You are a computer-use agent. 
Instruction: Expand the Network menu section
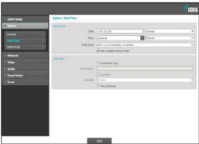(25, 56)
